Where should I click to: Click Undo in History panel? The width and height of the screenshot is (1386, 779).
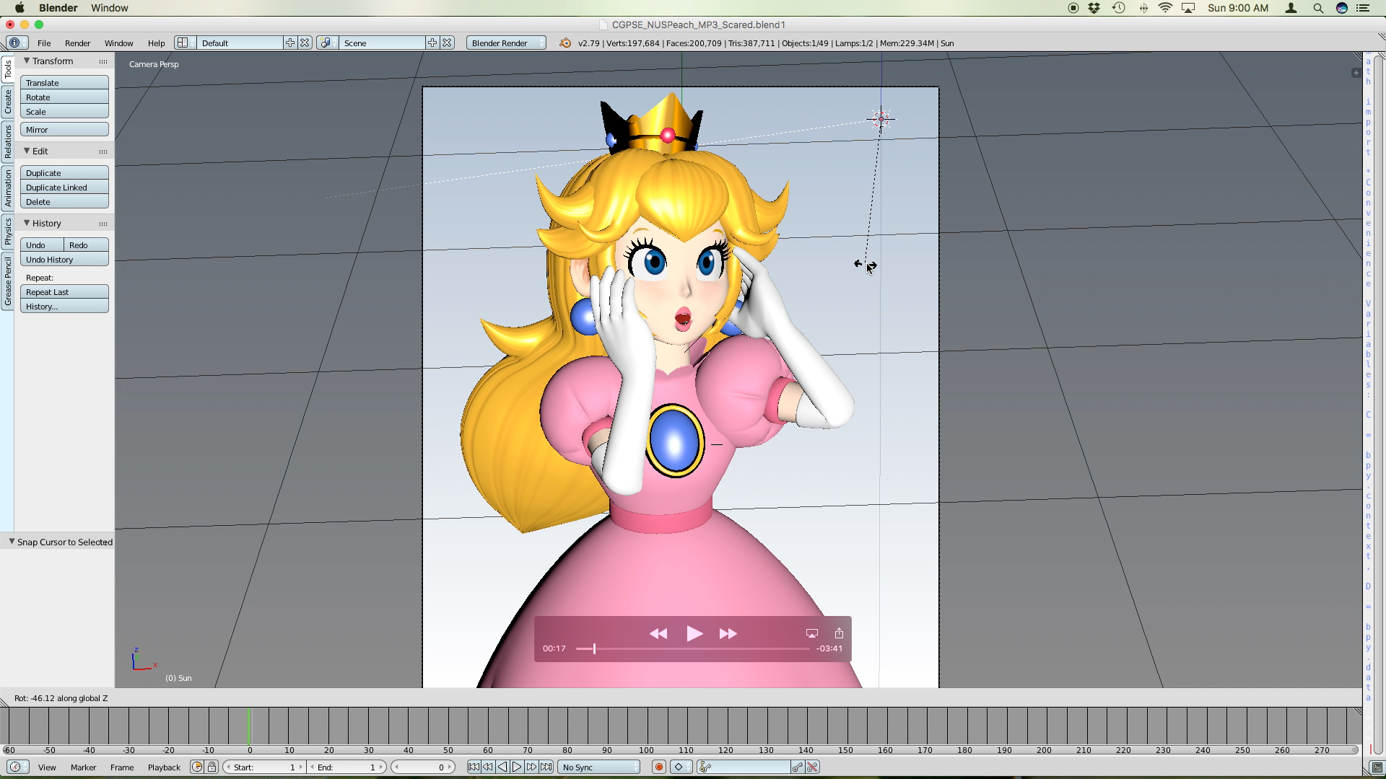[42, 245]
